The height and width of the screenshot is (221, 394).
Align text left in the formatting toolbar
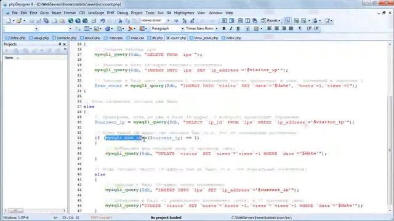270,29
